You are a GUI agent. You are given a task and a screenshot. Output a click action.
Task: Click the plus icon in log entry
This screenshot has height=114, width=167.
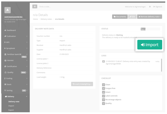[x=104, y=61]
